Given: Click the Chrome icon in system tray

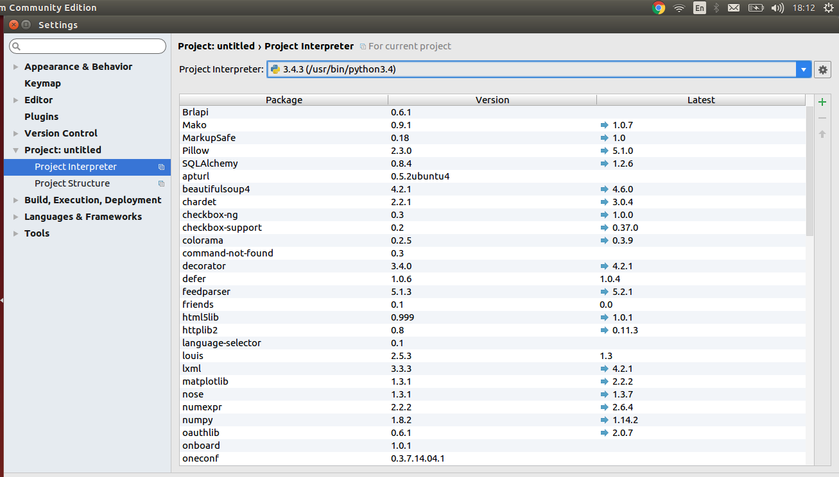Looking at the screenshot, I should (659, 8).
